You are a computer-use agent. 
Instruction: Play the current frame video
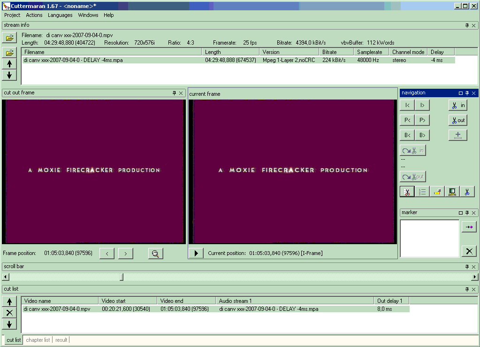(x=196, y=253)
